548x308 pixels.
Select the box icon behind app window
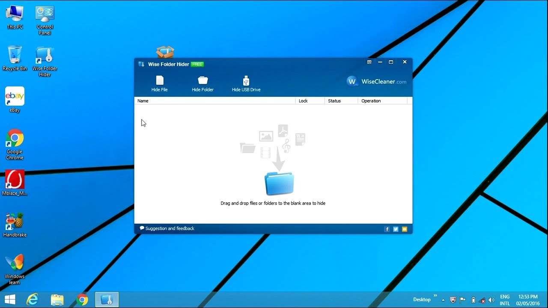[165, 52]
